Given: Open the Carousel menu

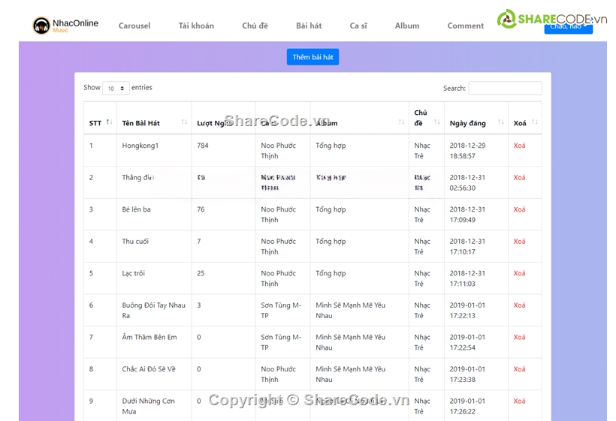Looking at the screenshot, I should click(134, 26).
